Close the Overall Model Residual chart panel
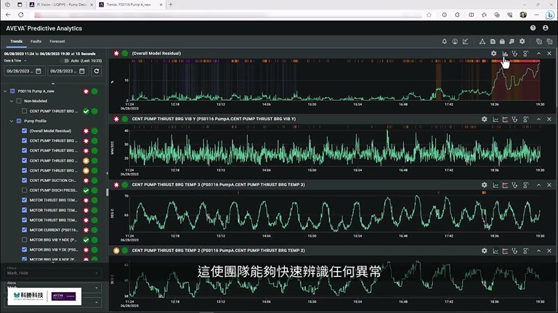Image resolution: width=558 pixels, height=313 pixels. 549,53
